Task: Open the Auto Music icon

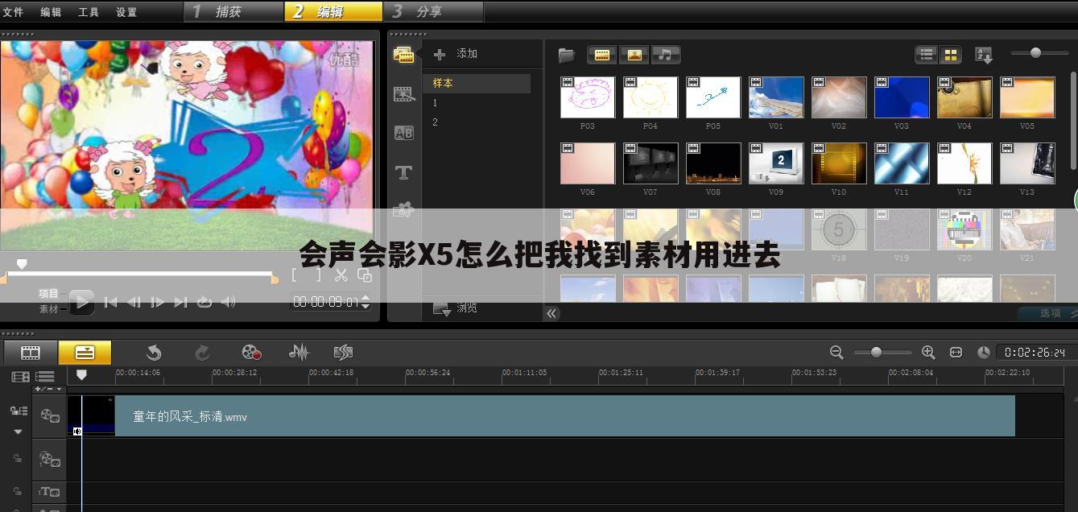Action: tap(343, 352)
